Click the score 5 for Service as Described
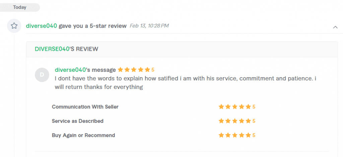Image resolution: width=343 pixels, height=157 pixels. pos(254,121)
